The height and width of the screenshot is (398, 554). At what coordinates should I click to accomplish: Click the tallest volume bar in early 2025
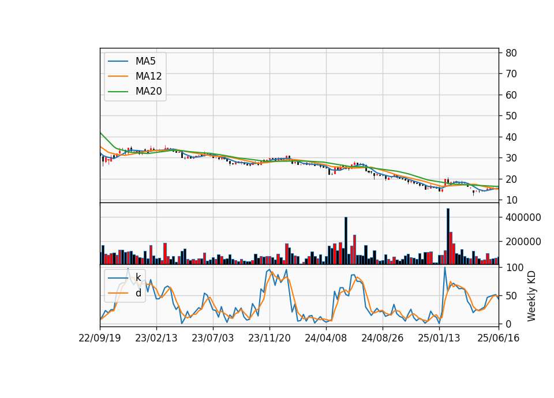[448, 236]
